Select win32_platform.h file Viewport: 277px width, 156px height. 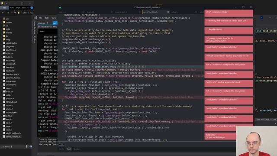tap(12, 133)
